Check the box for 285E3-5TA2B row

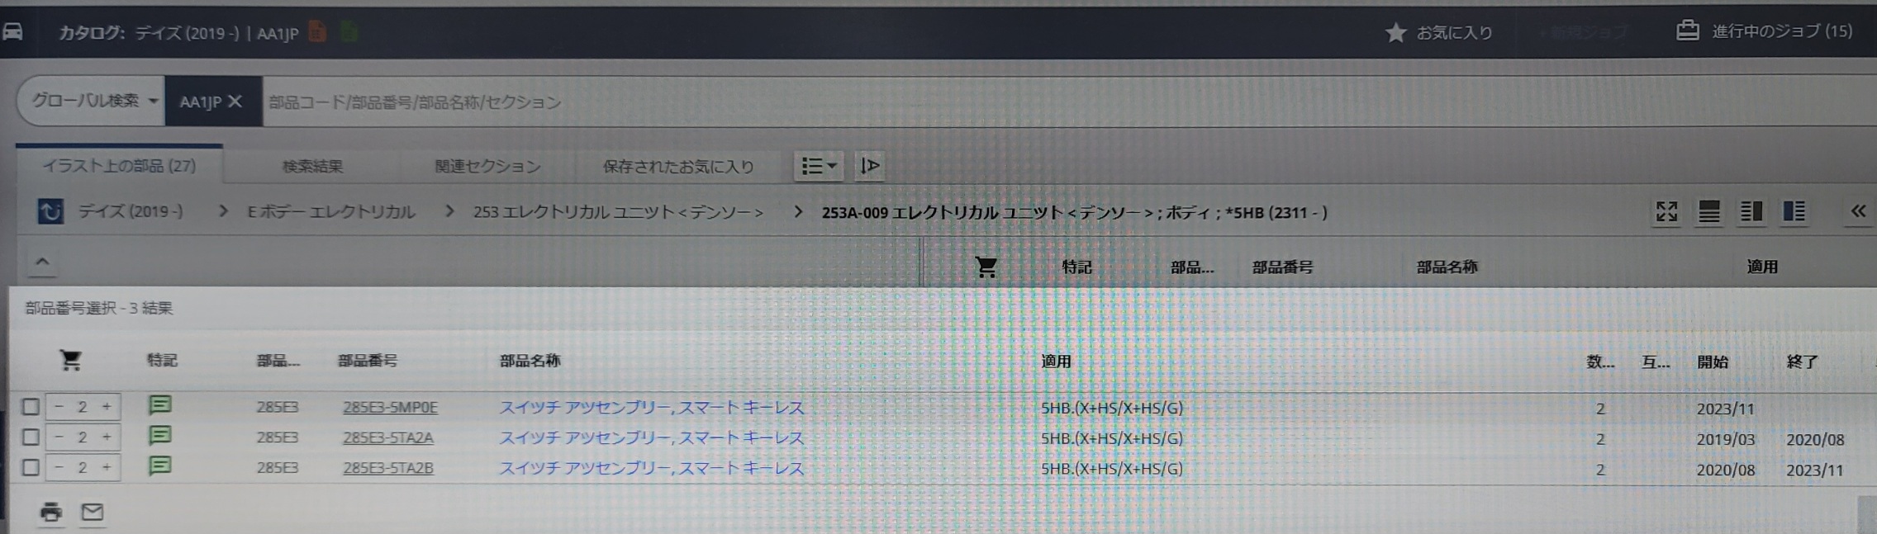point(31,467)
